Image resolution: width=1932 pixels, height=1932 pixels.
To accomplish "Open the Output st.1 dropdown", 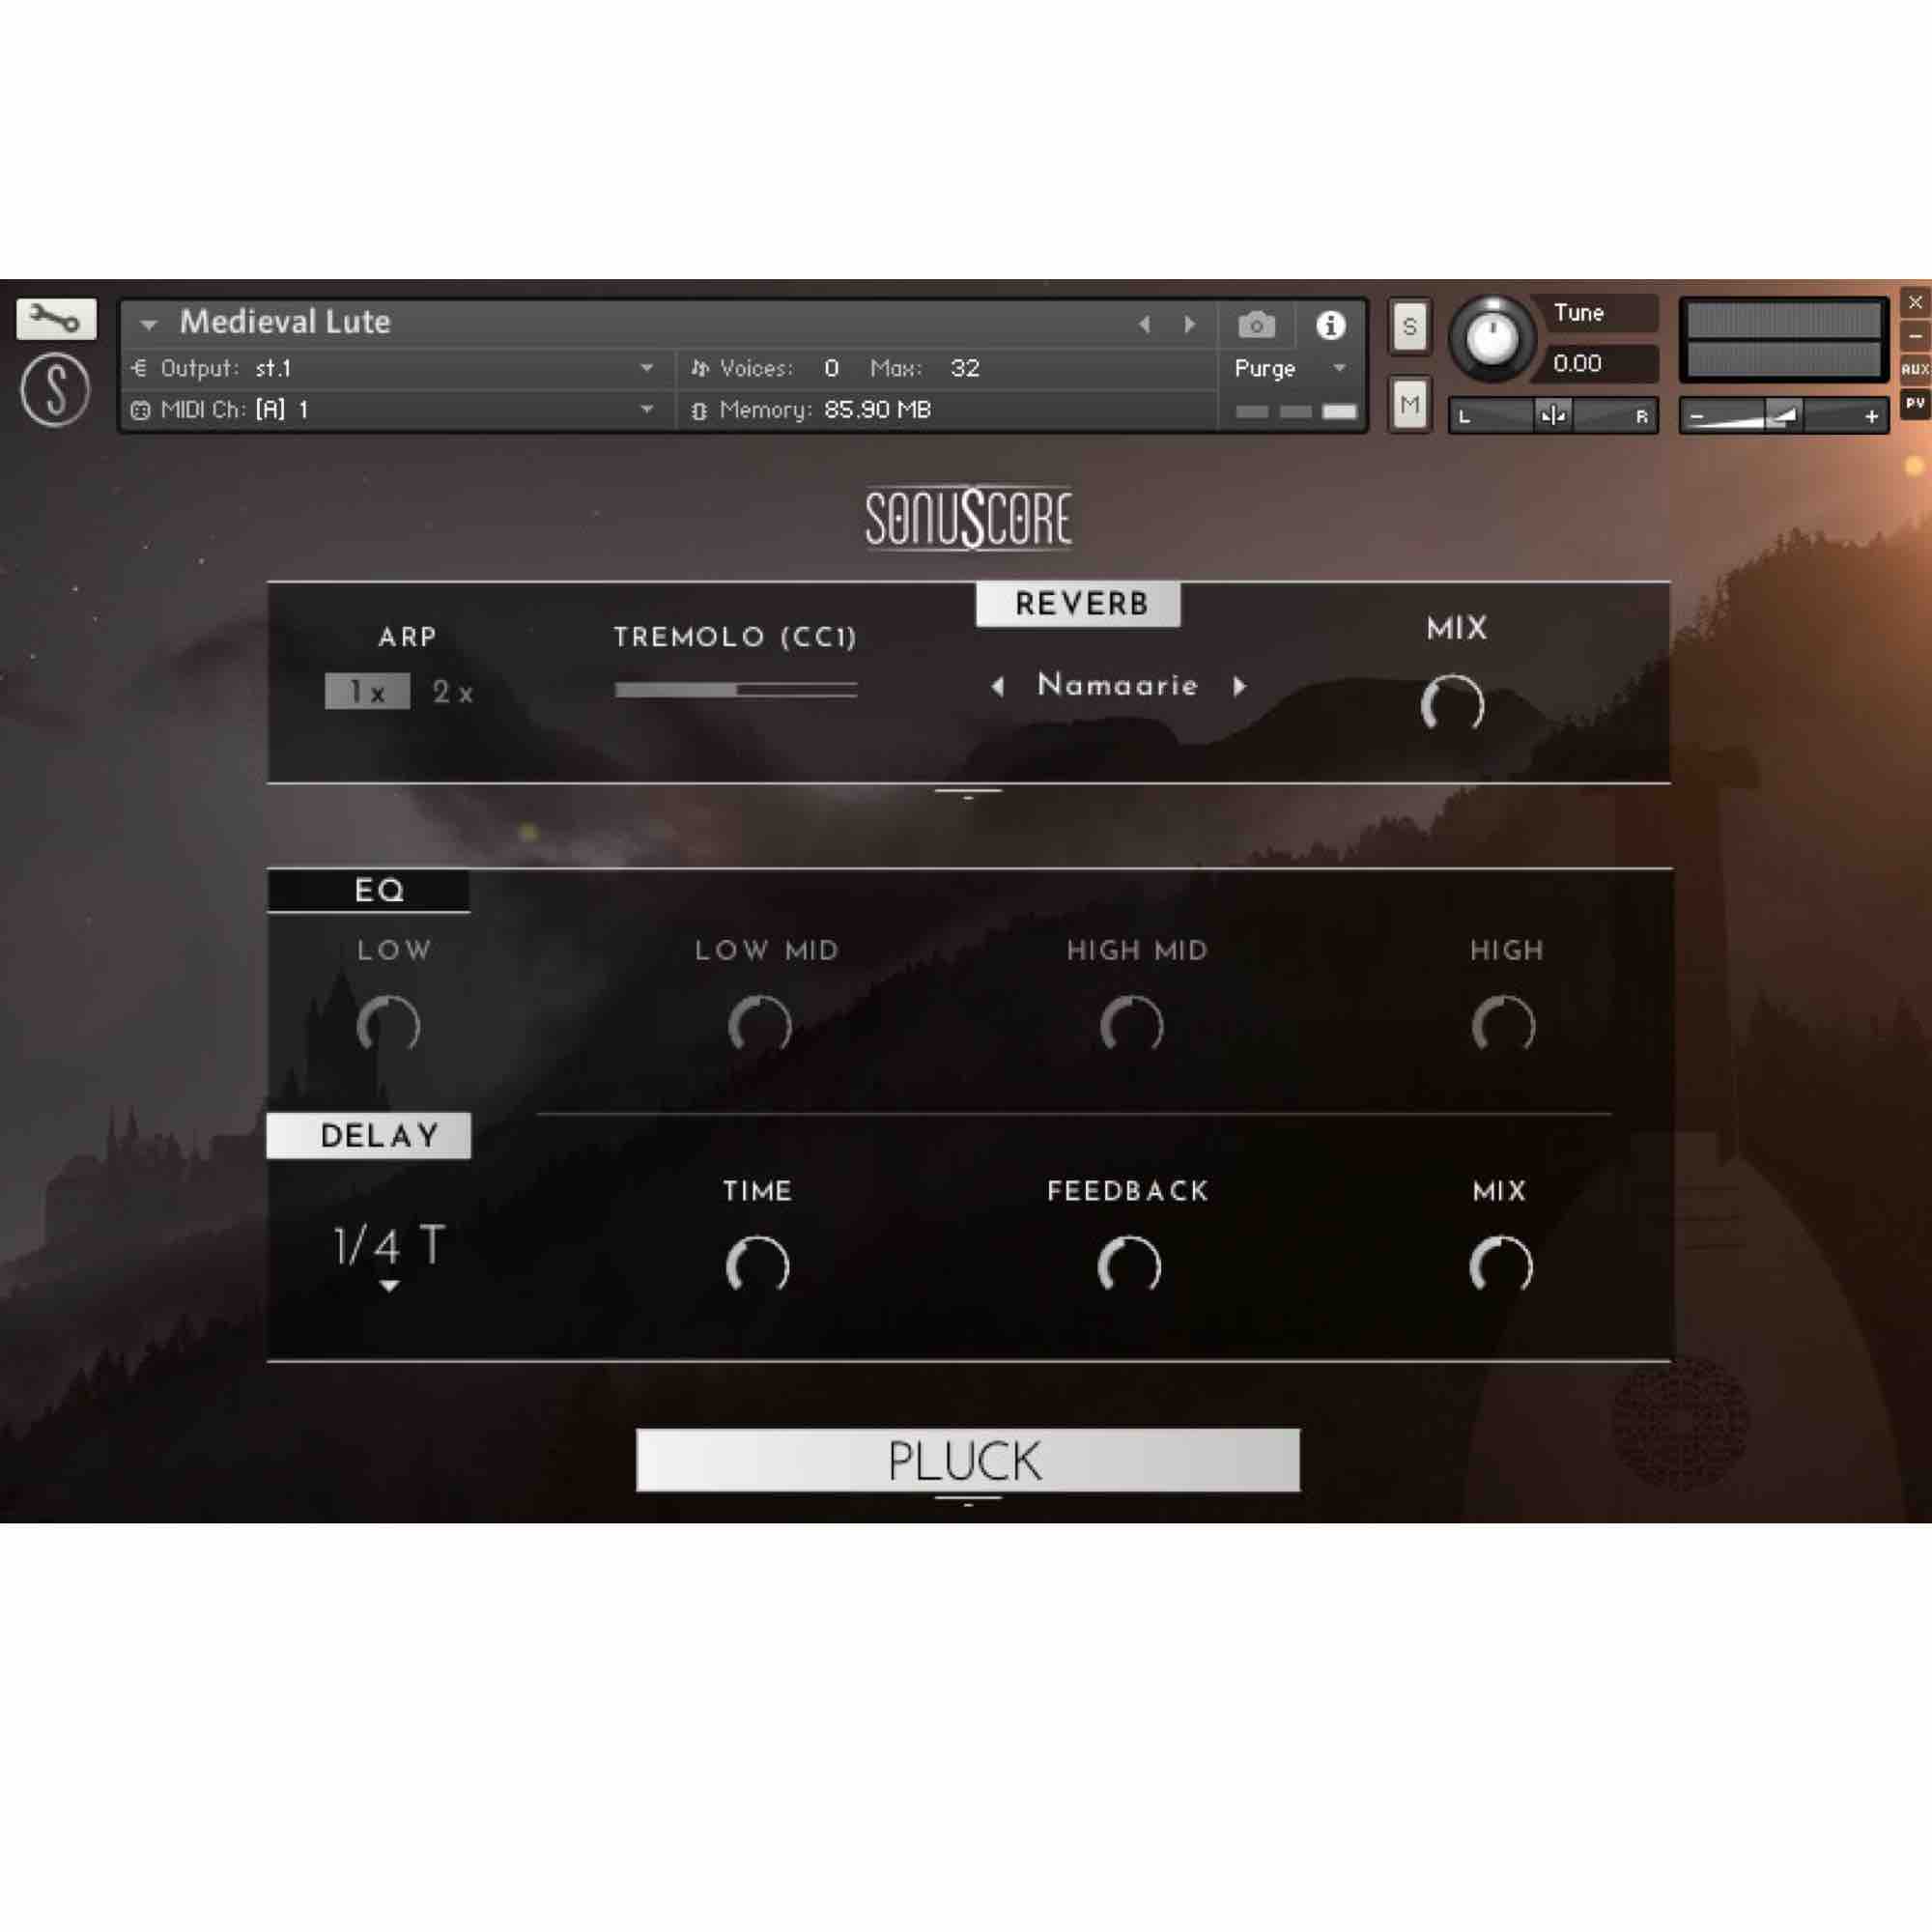I will click(647, 368).
